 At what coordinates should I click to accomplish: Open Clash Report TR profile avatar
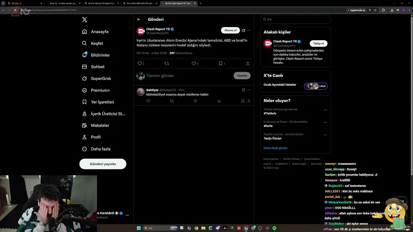point(141,31)
